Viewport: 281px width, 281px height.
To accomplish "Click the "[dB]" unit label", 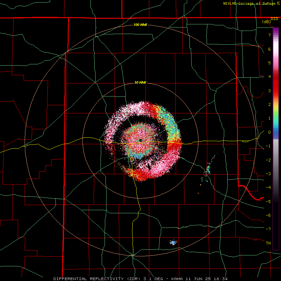I will [x=267, y=22].
